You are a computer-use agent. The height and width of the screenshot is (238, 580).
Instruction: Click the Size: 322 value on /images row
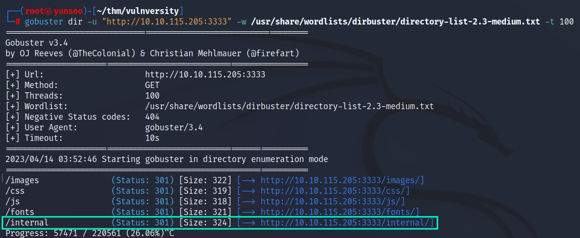(206, 181)
